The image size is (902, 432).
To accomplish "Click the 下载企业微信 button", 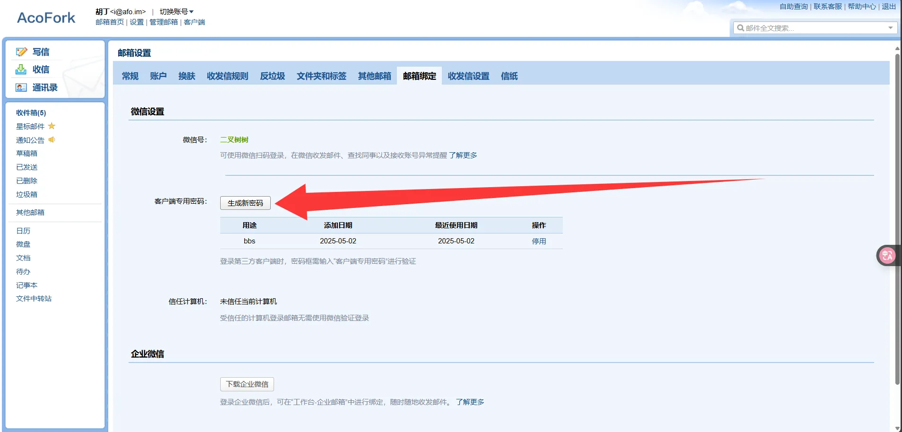I will point(247,384).
